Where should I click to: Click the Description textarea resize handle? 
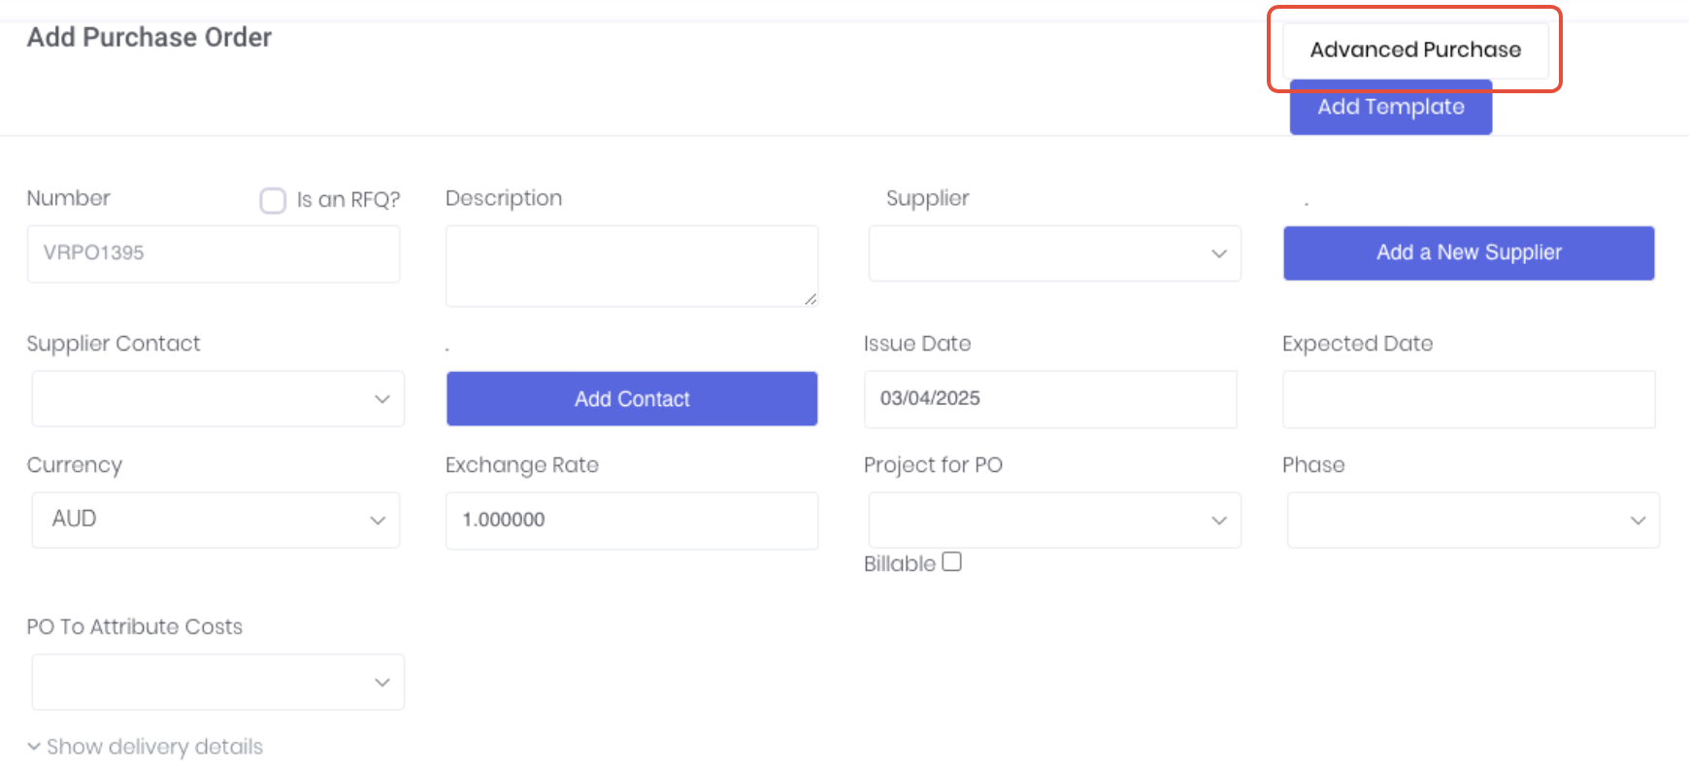pos(811,299)
